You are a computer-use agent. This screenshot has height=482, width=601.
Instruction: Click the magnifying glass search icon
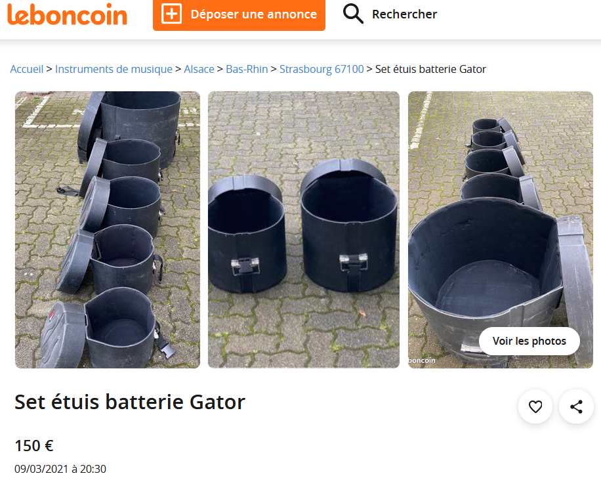click(x=353, y=14)
